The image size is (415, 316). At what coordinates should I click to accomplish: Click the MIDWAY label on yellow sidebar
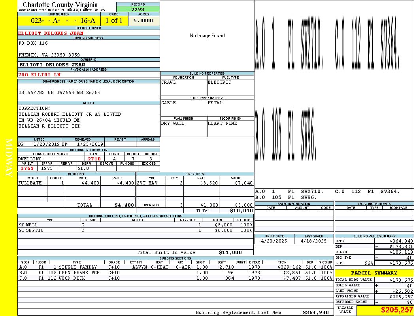coord(9,158)
